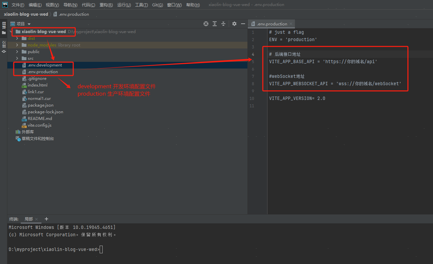
Task: Close the .env.production editor tab
Action: pos(291,24)
